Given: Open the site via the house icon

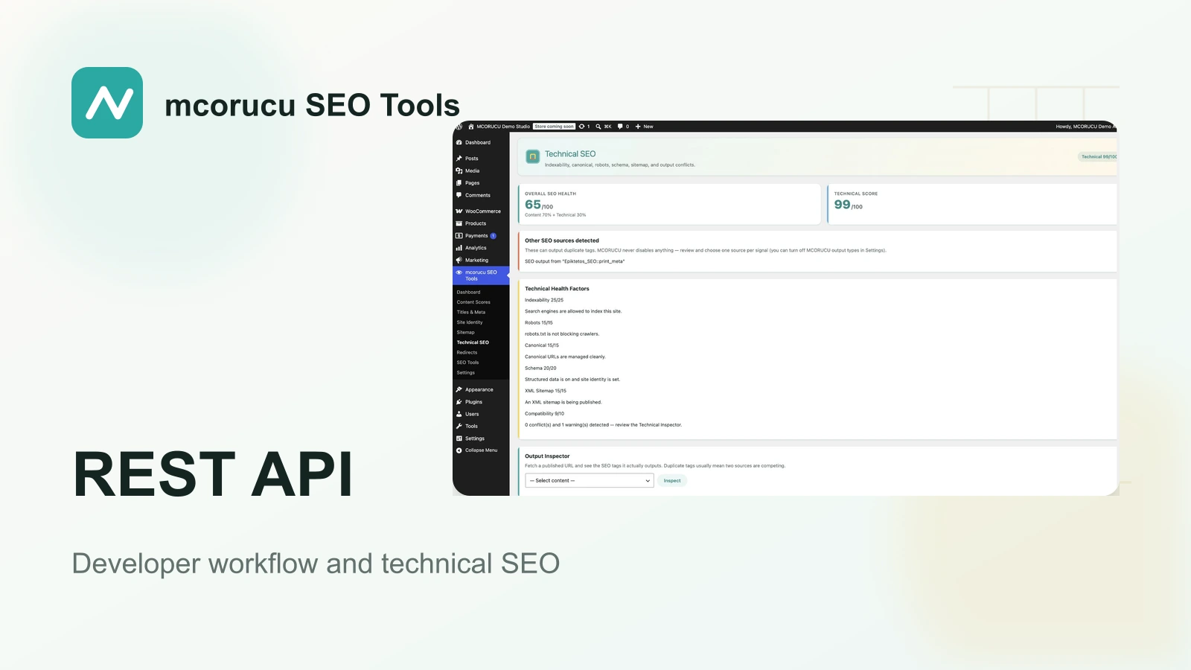Looking at the screenshot, I should (471, 127).
